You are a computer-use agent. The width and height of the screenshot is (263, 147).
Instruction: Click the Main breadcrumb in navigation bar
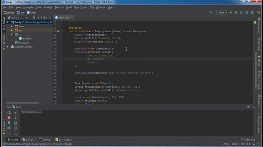point(31,13)
